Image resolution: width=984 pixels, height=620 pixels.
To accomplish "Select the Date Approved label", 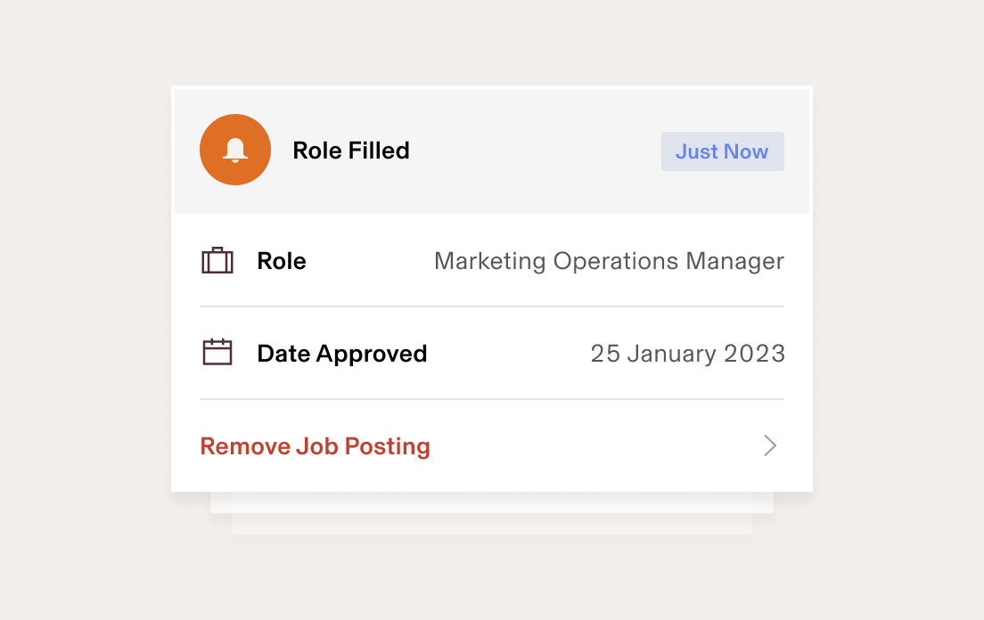I will tap(341, 353).
